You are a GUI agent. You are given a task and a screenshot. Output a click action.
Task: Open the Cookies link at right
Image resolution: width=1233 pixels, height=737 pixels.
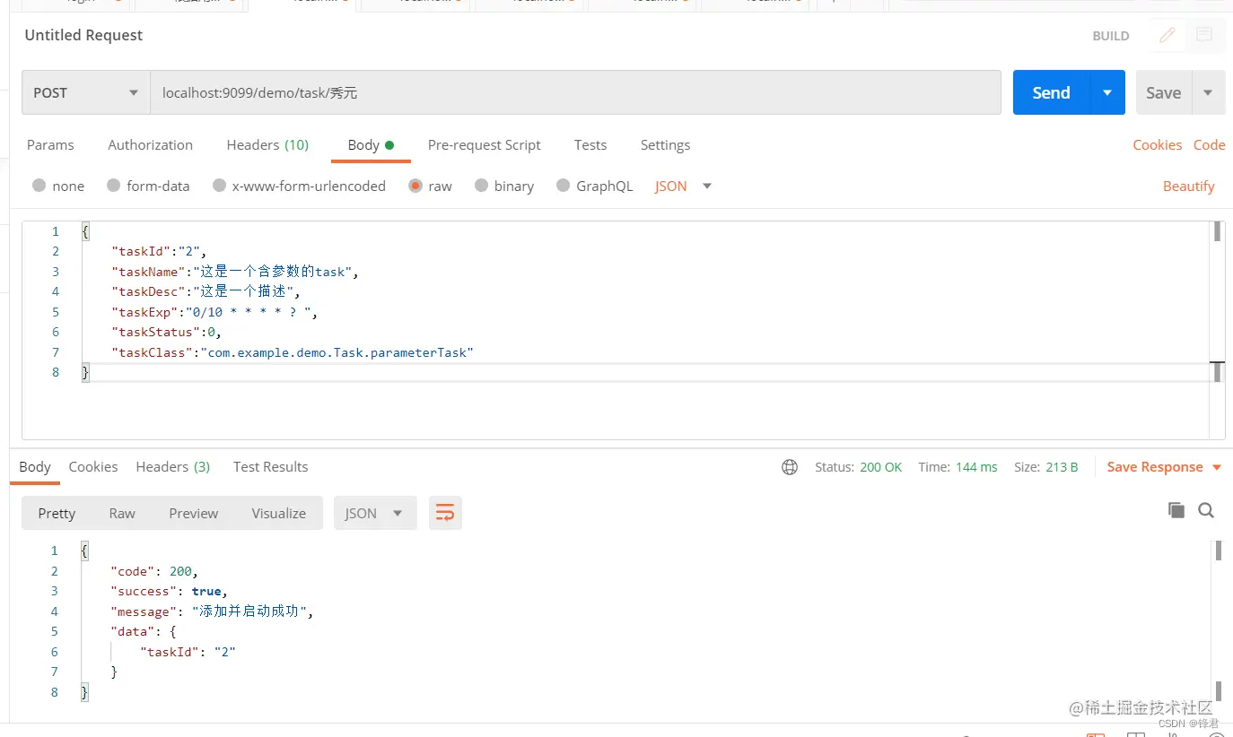point(1157,144)
